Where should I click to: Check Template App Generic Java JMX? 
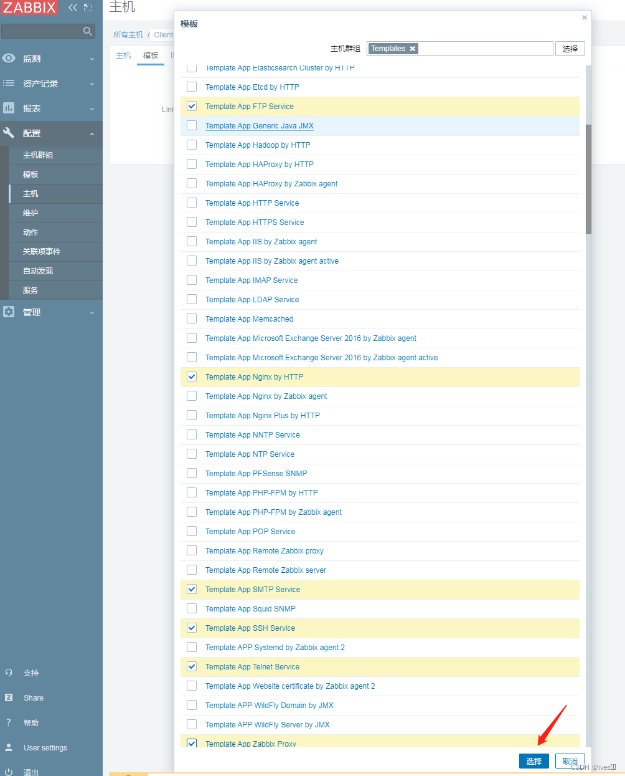192,125
